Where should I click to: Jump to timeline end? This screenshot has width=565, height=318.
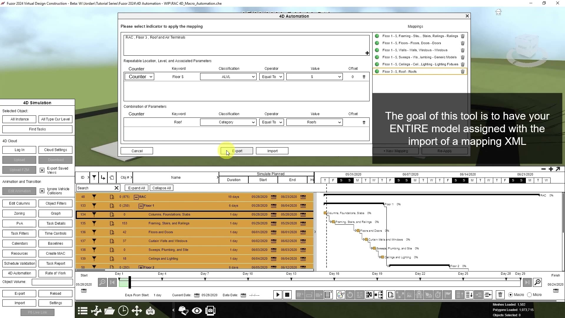(x=527, y=282)
